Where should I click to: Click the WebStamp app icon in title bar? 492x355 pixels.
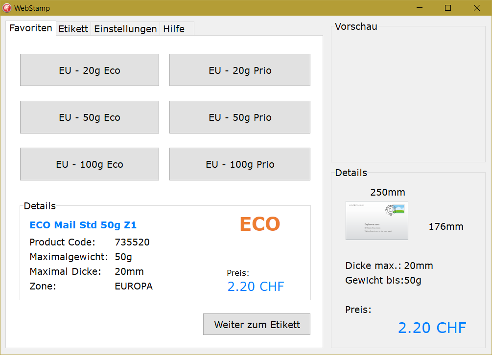(7, 8)
